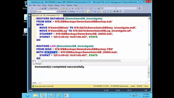Image resolution: width=174 pixels, height=98 pixels.
Task: Open the Find combo box in toolbar
Action: pyautogui.click(x=126, y=8)
